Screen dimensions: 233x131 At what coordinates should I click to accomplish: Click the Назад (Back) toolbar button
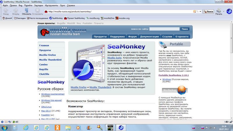(x=6, y=12)
